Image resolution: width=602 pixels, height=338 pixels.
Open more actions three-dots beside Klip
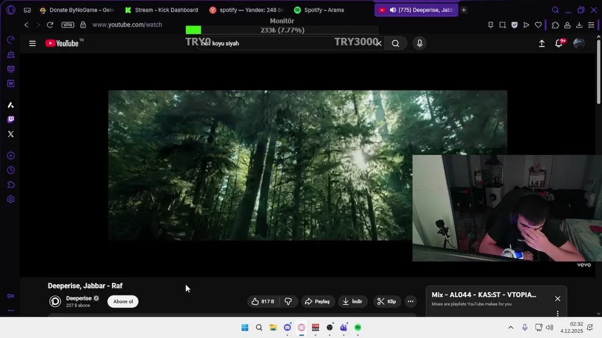[411, 301]
